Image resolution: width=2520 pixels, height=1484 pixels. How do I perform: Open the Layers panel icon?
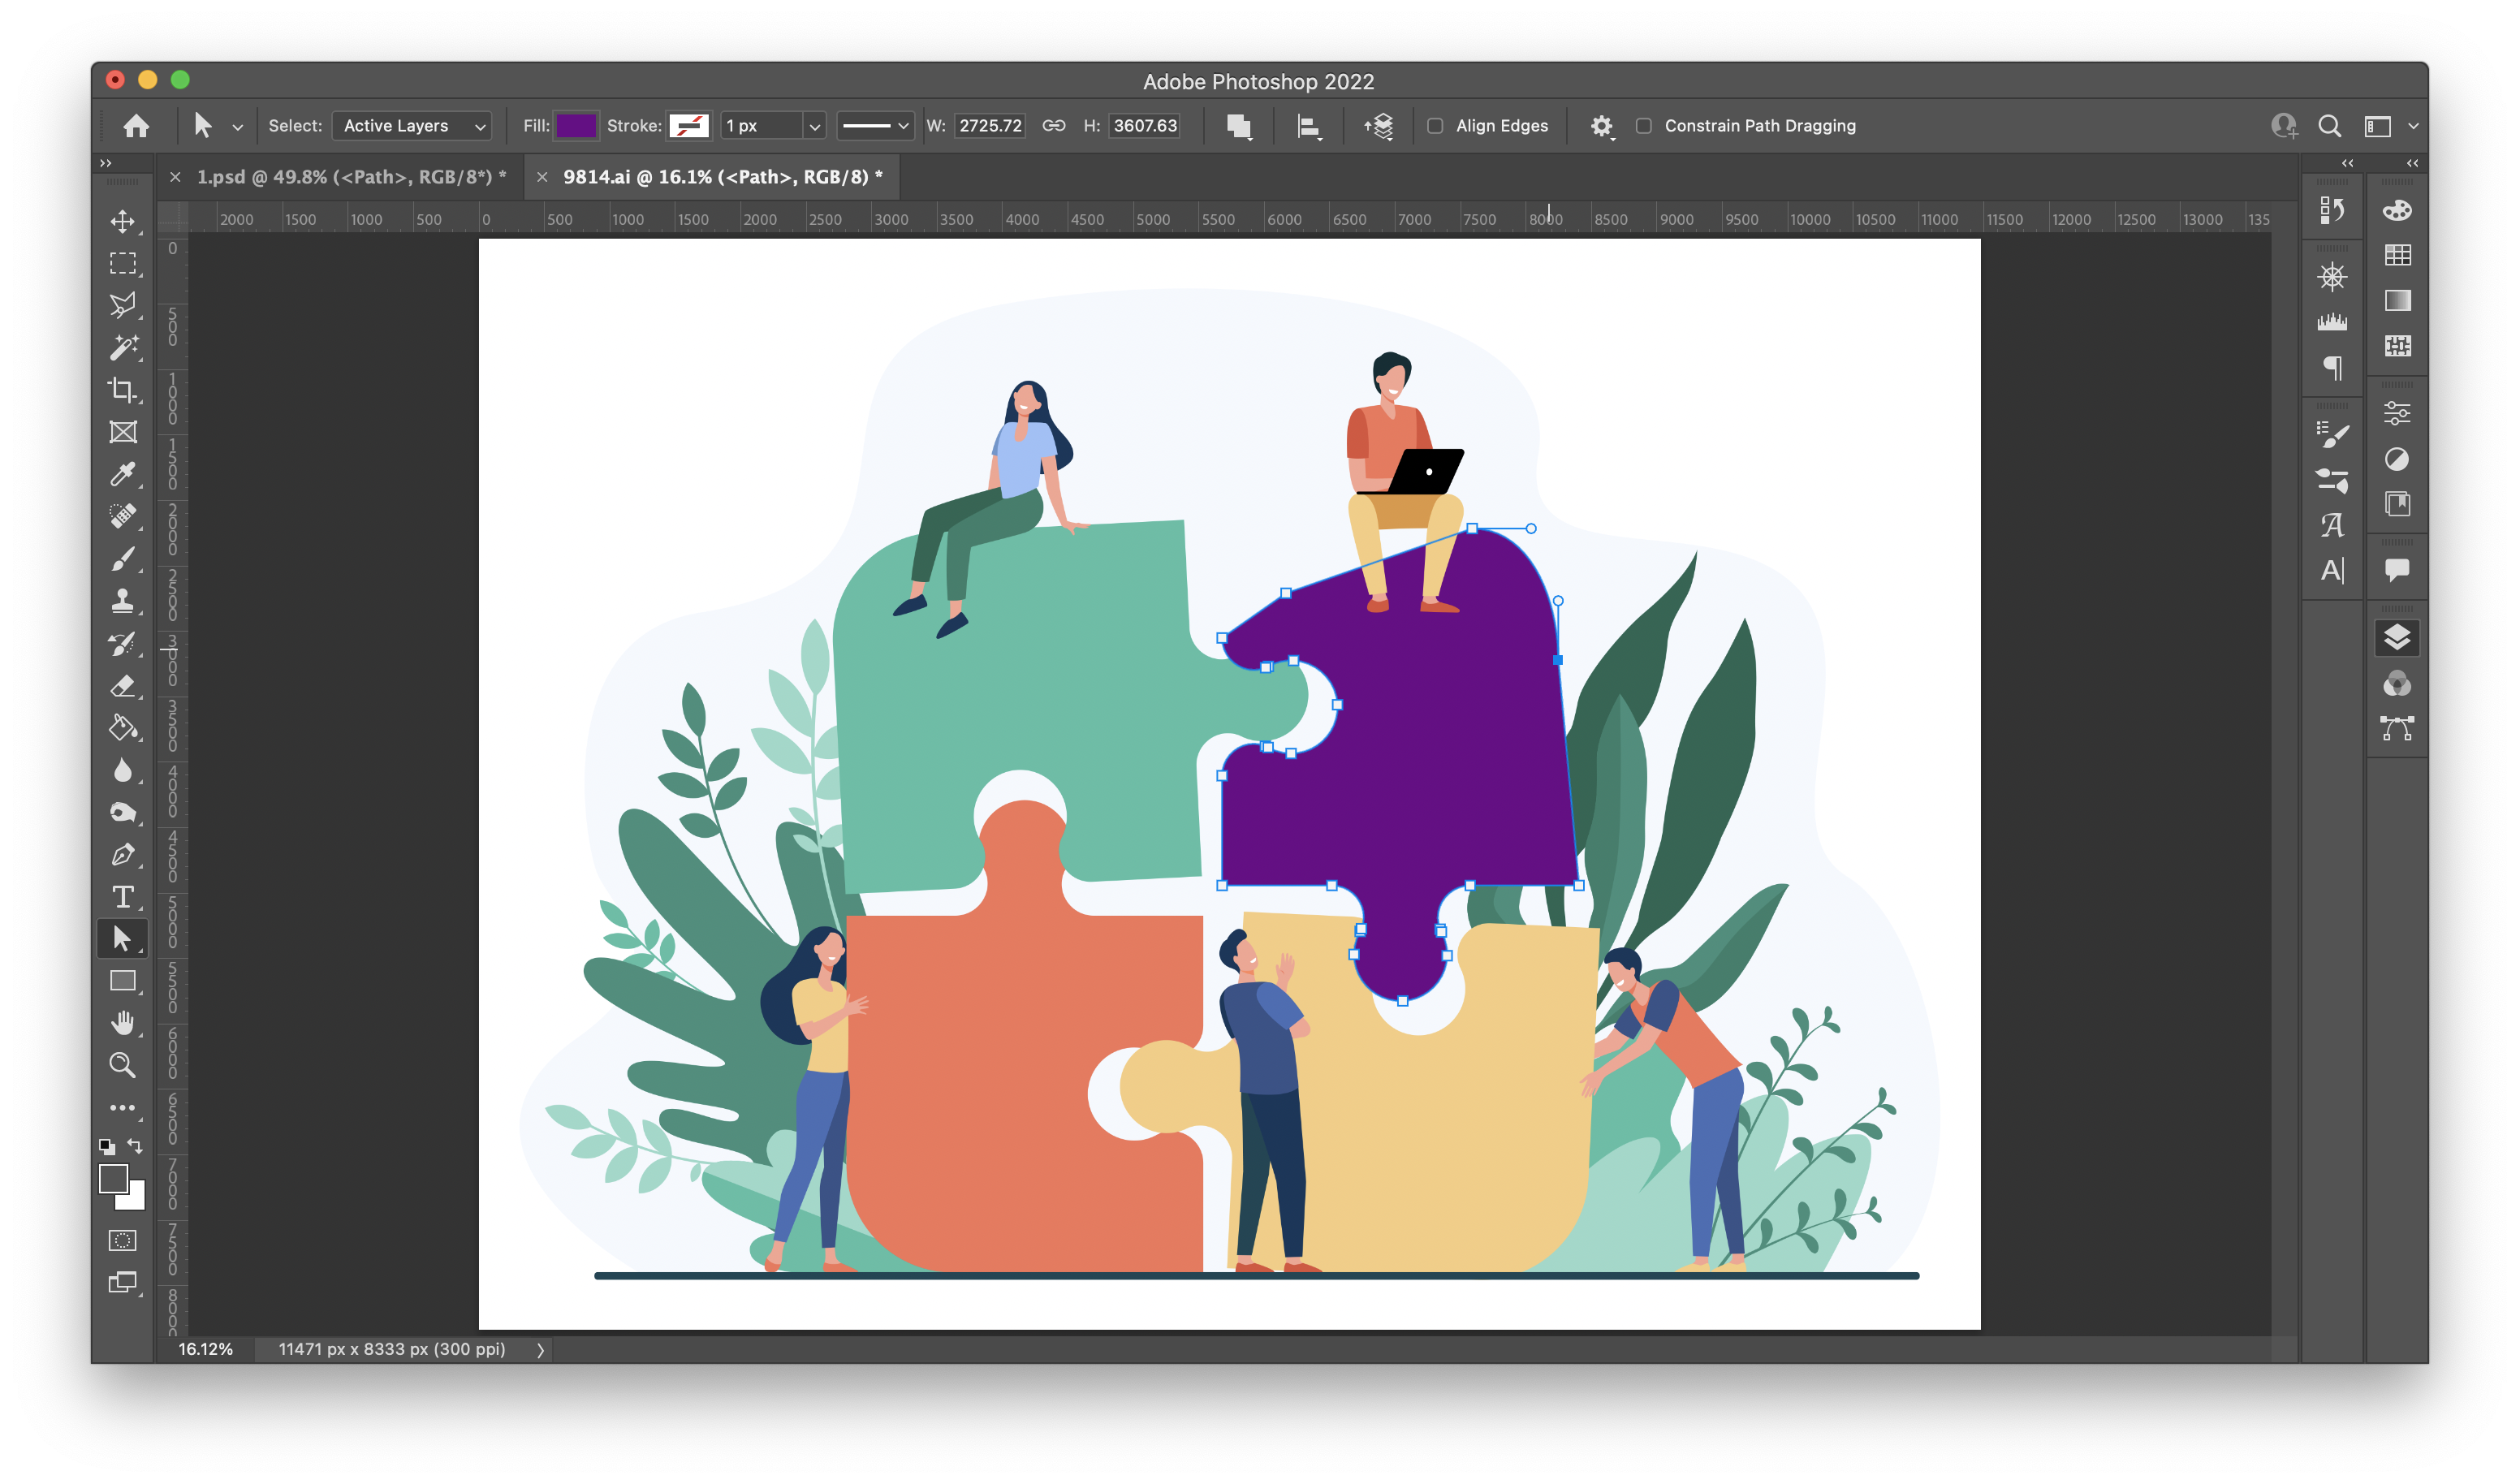pos(2396,637)
